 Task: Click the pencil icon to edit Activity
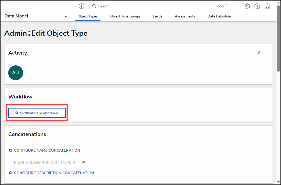click(x=258, y=53)
